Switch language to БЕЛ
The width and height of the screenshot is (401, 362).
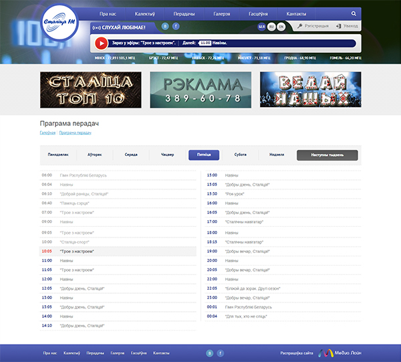(x=261, y=26)
